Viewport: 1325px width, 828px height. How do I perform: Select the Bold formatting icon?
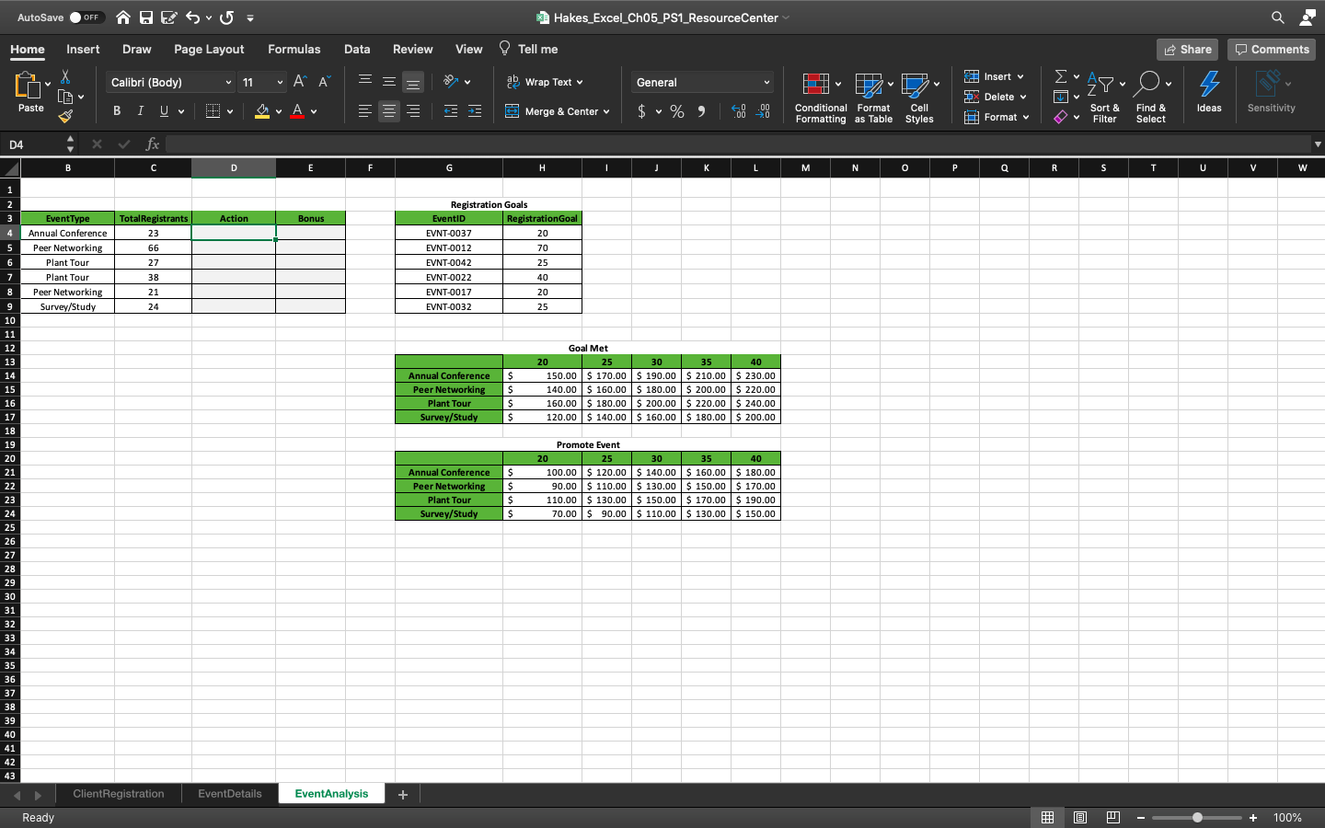(116, 110)
